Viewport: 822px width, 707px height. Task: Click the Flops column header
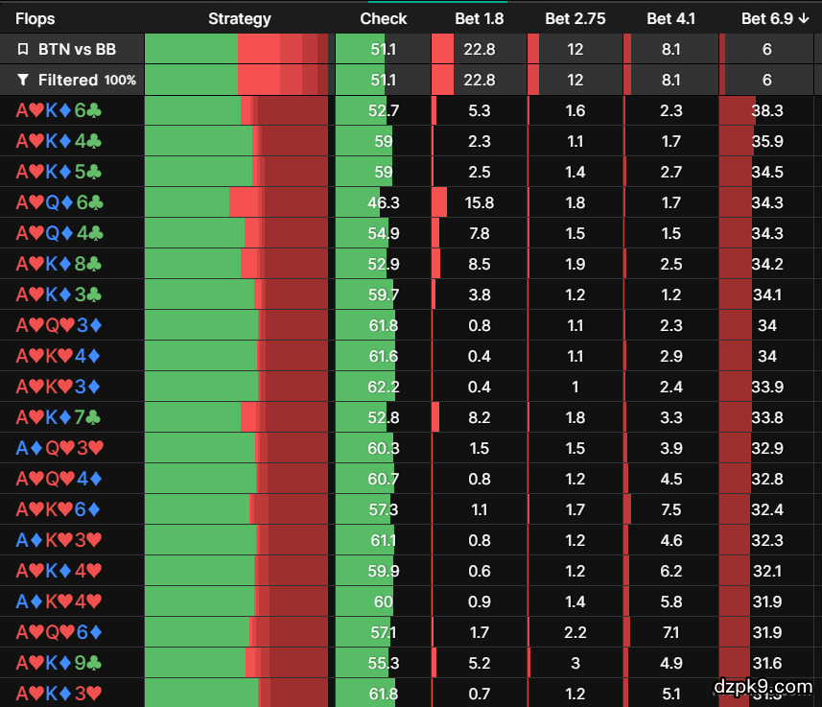point(35,18)
